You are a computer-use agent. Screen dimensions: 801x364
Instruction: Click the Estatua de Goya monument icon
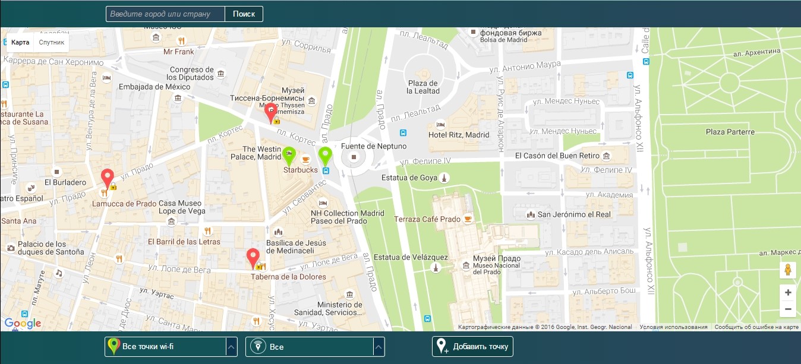pos(443,178)
